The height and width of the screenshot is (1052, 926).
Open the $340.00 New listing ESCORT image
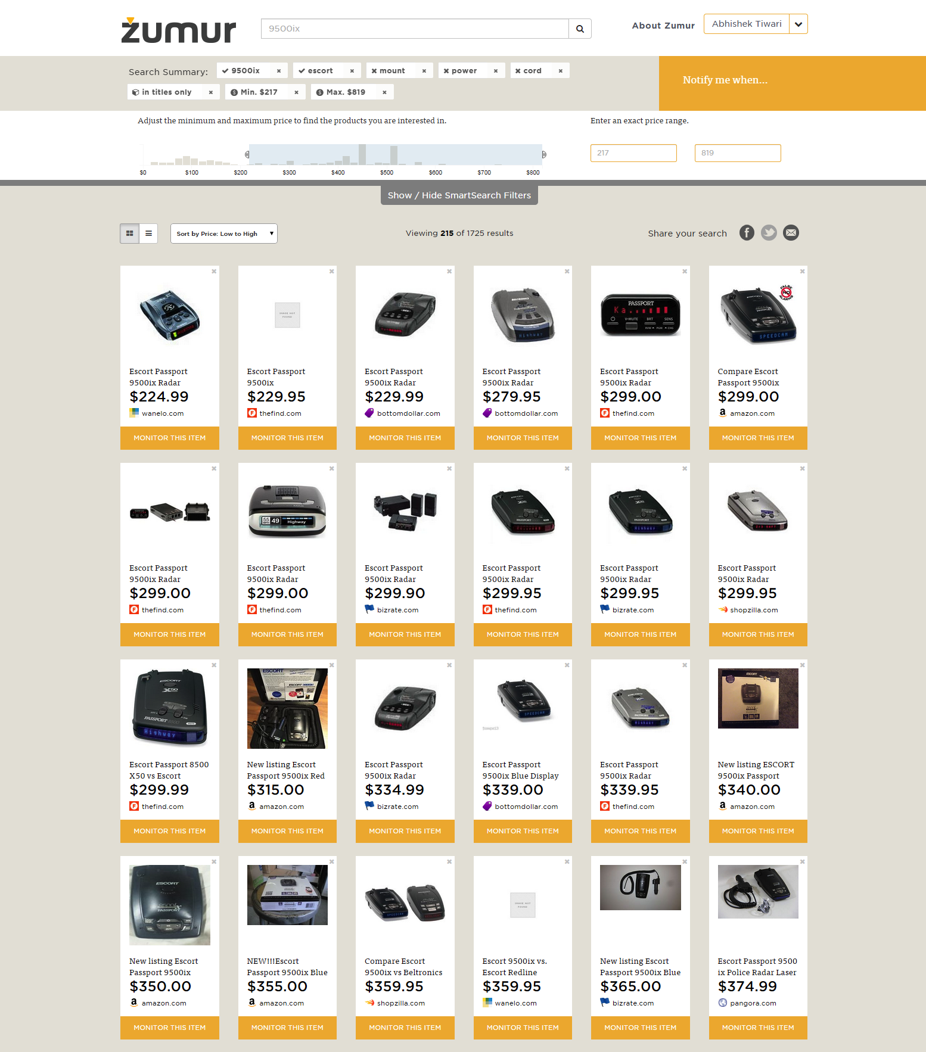coord(758,699)
